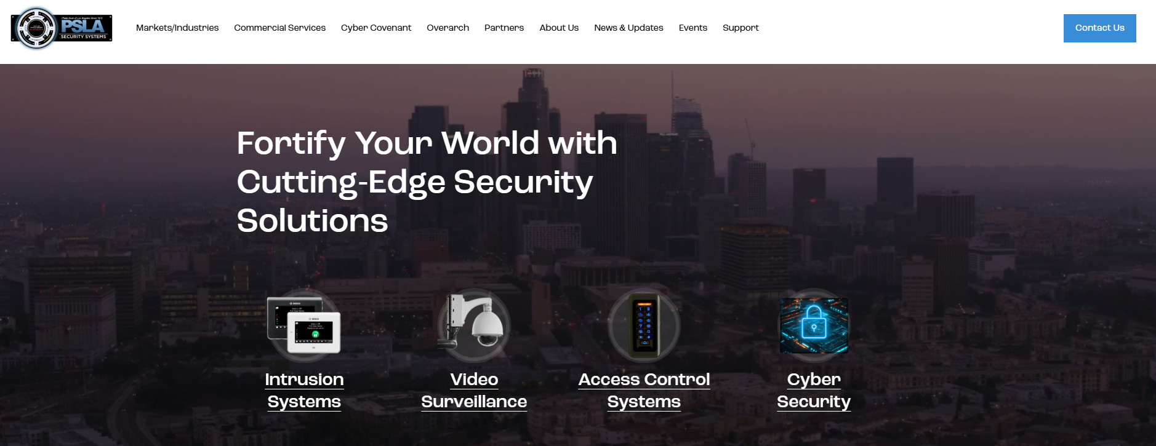Click the PSLA Security Systems logo
Image resolution: width=1156 pixels, height=446 pixels.
click(x=62, y=28)
